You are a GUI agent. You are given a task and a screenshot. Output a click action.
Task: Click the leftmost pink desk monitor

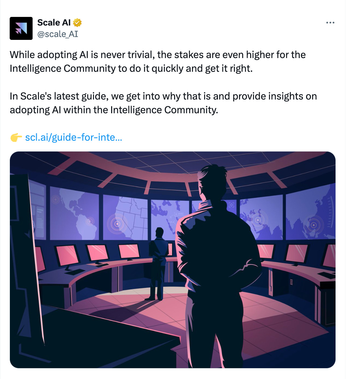[x=67, y=255]
